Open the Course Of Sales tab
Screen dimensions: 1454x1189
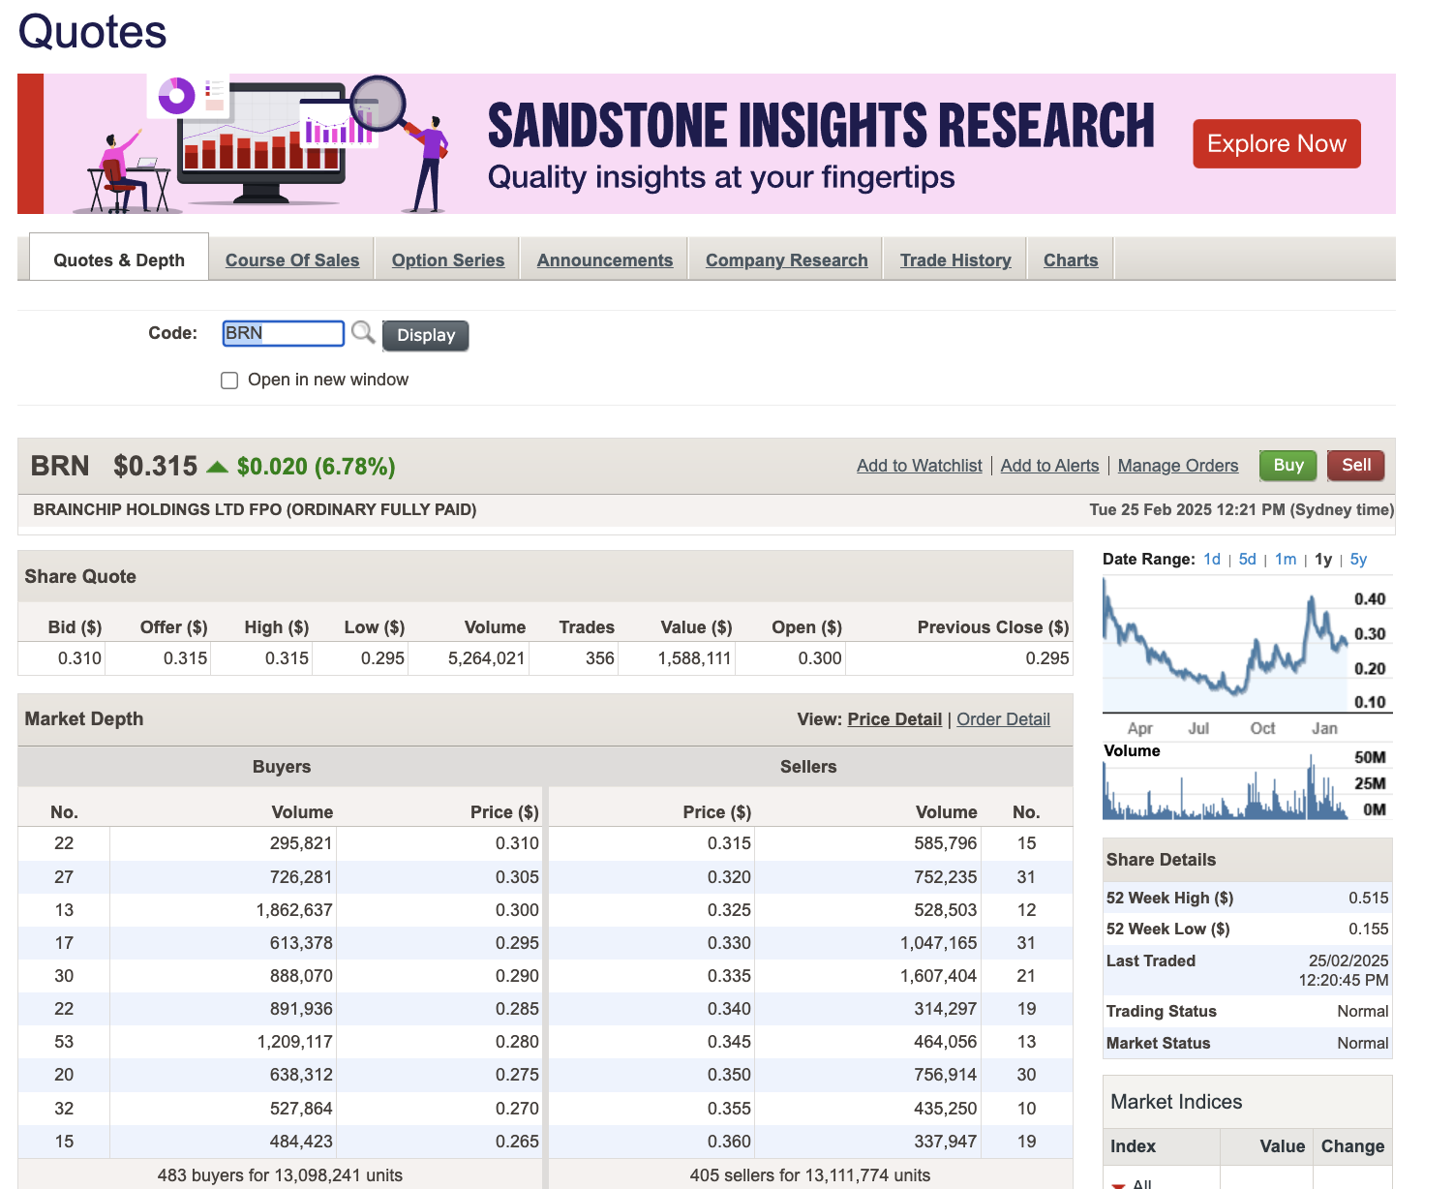292,259
